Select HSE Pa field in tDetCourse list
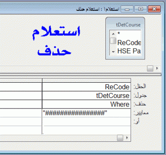The height and width of the screenshot is (155, 166). point(129,51)
